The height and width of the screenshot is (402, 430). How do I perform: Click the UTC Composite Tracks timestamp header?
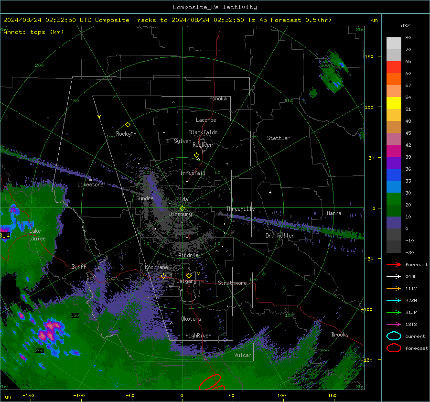coord(167,20)
